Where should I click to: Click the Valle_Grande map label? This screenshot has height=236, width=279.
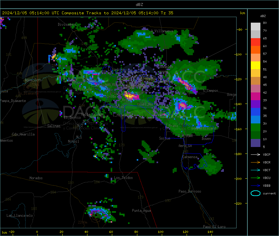pyautogui.click(x=92, y=114)
